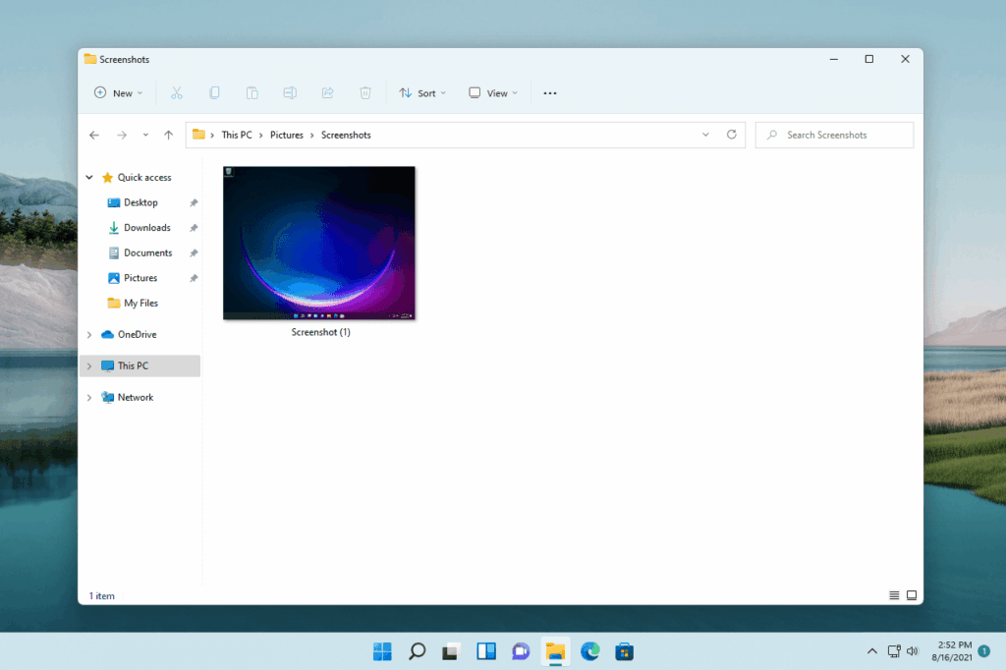Expand the OneDrive tree node
The image size is (1006, 670).
tap(89, 335)
